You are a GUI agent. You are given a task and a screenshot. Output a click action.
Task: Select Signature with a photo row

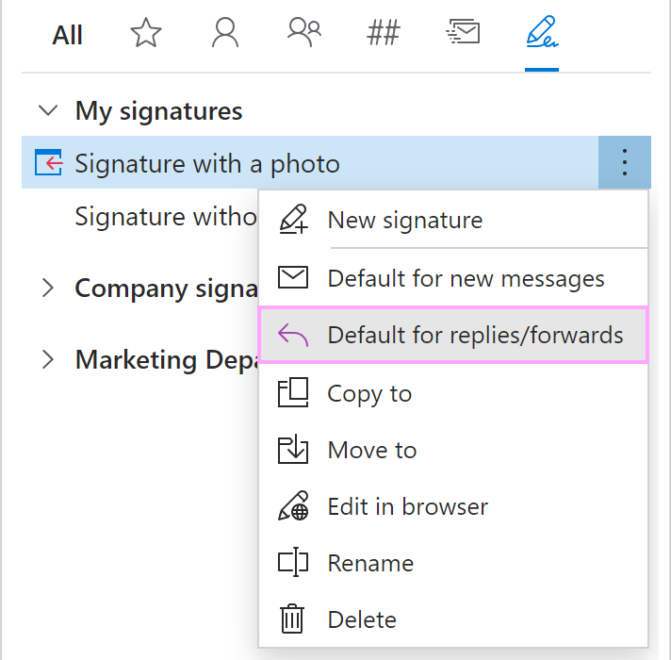pyautogui.click(x=310, y=162)
